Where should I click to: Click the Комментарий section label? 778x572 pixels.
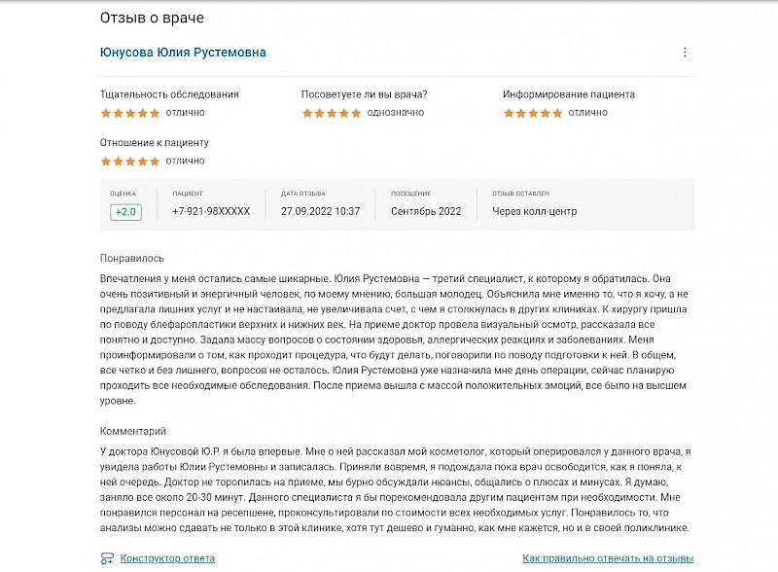(132, 431)
